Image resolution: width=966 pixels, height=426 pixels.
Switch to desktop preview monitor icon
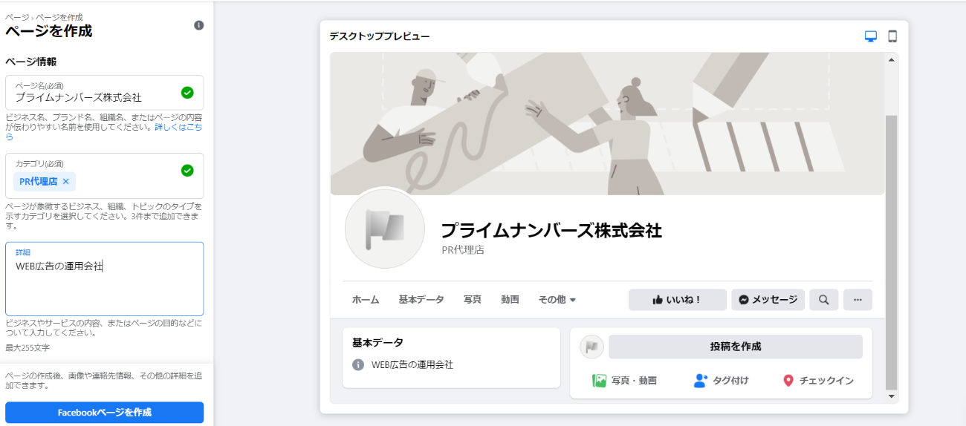coord(871,36)
